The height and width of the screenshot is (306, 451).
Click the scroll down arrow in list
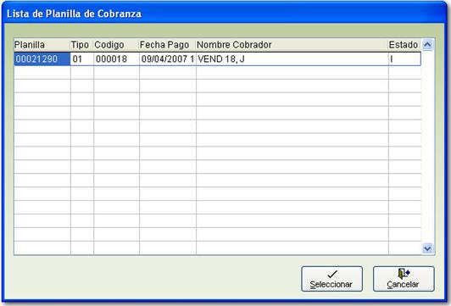(x=427, y=248)
